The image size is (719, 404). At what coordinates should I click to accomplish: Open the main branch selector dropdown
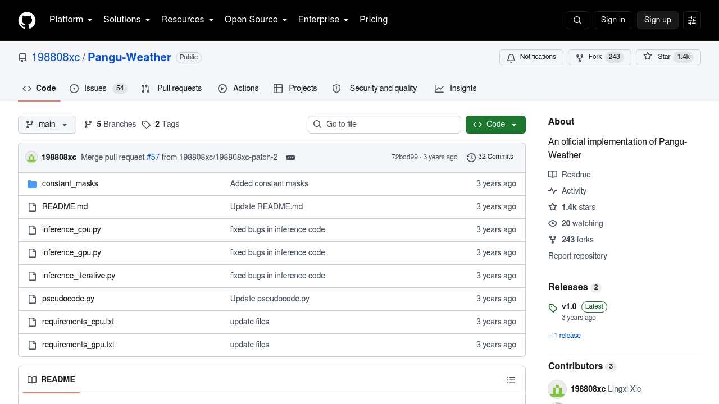coord(47,125)
